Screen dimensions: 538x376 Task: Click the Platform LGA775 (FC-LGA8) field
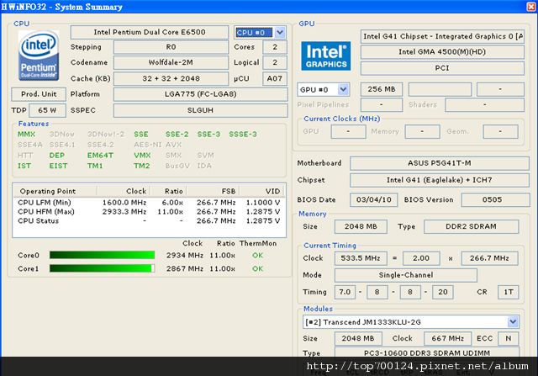[x=200, y=94]
